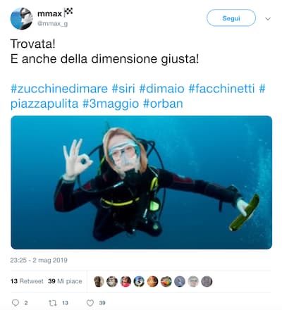Expand the tweet options chevron menu

pyautogui.click(x=268, y=19)
